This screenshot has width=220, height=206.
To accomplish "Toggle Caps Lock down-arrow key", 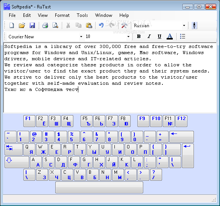I will 17,162.
